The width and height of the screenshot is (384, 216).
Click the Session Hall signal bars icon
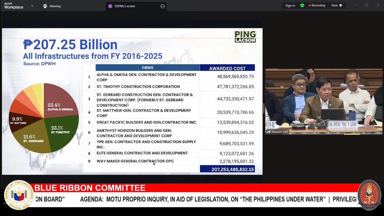pos(269,132)
